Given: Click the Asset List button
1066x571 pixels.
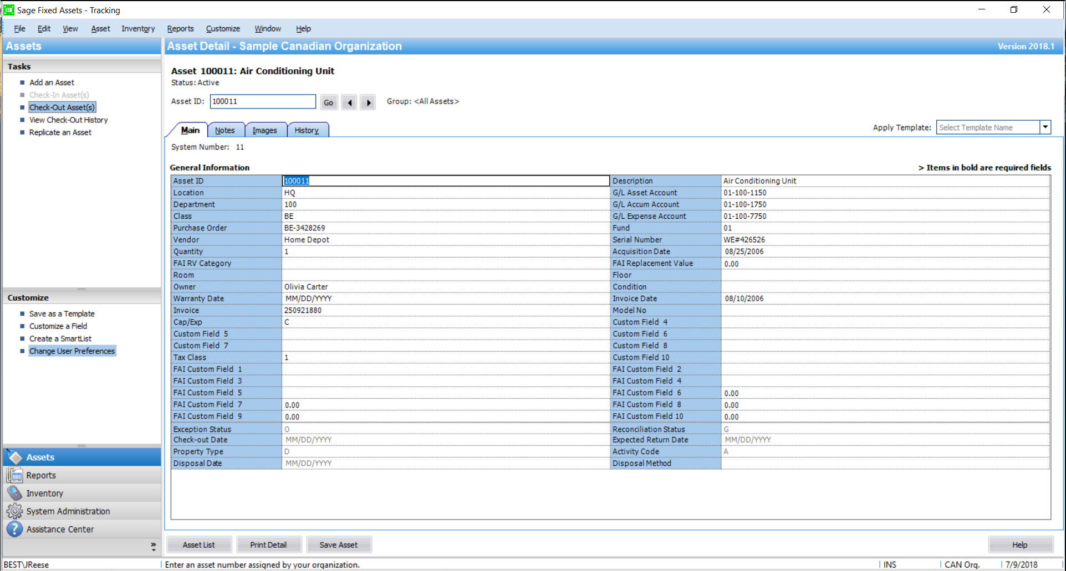Looking at the screenshot, I should [x=199, y=545].
